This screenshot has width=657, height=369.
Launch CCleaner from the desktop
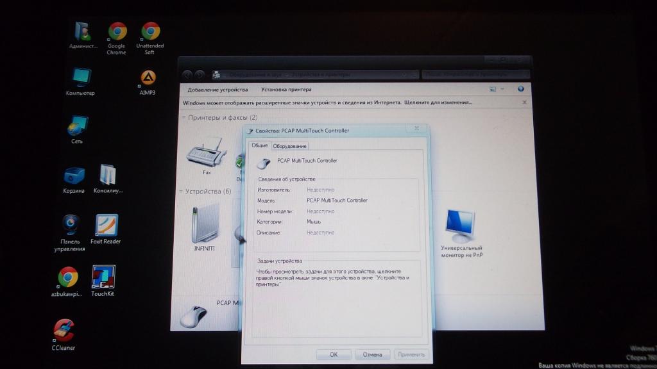coord(64,331)
